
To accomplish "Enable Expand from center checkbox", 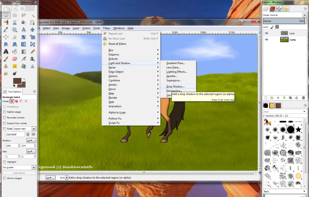I will pyautogui.click(x=4, y=123).
